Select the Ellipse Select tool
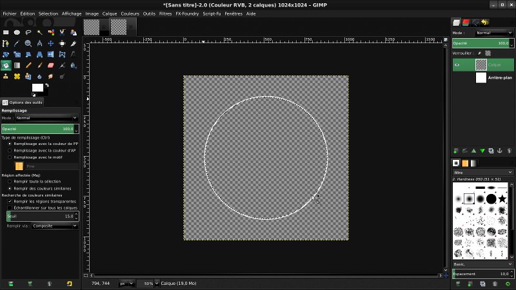 pyautogui.click(x=17, y=32)
